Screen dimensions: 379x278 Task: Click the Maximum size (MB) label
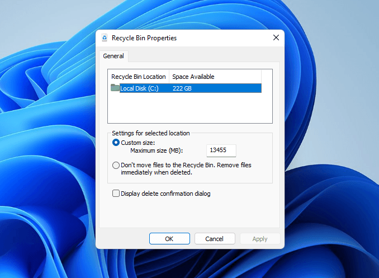pos(157,150)
